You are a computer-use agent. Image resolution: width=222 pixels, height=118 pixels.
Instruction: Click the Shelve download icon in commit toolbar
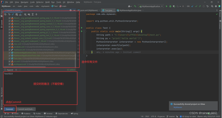(21, 14)
